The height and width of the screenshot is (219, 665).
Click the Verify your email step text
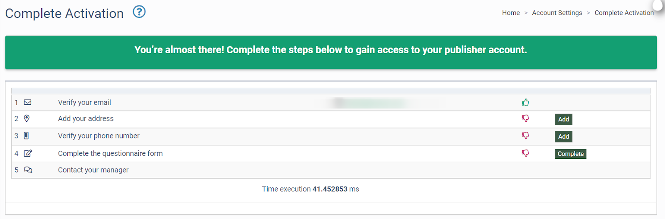[84, 102]
